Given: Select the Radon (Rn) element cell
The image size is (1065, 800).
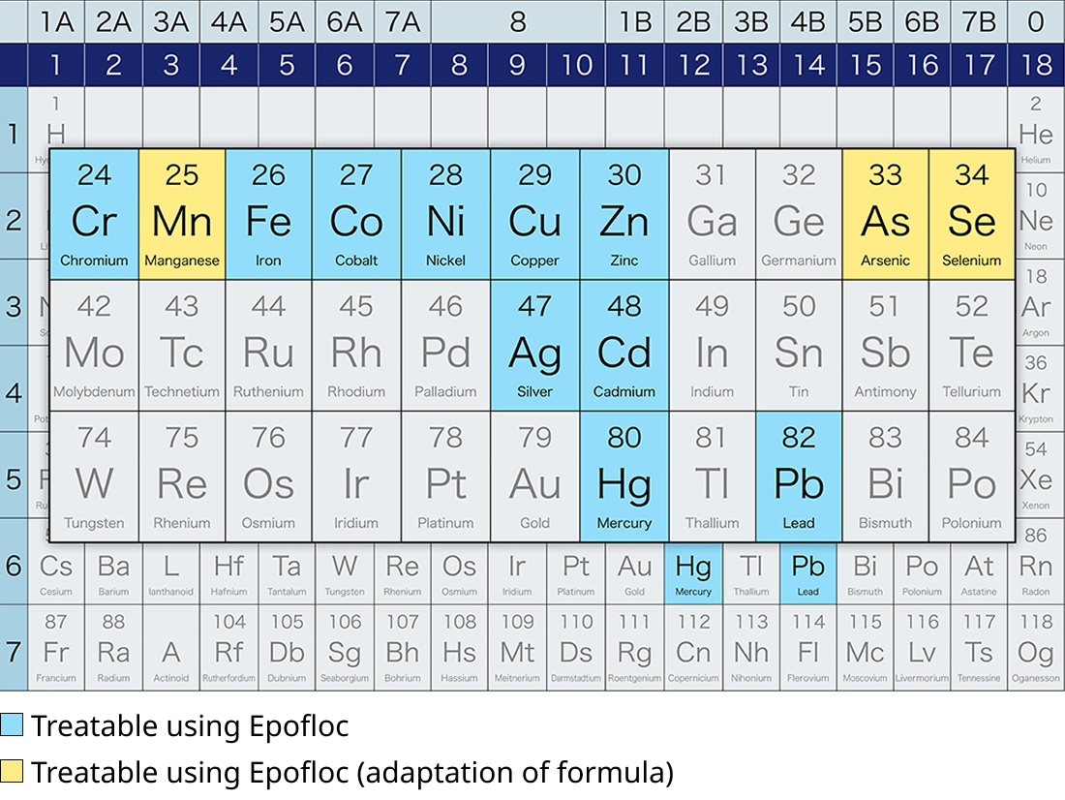Looking at the screenshot, I should click(x=1035, y=565).
